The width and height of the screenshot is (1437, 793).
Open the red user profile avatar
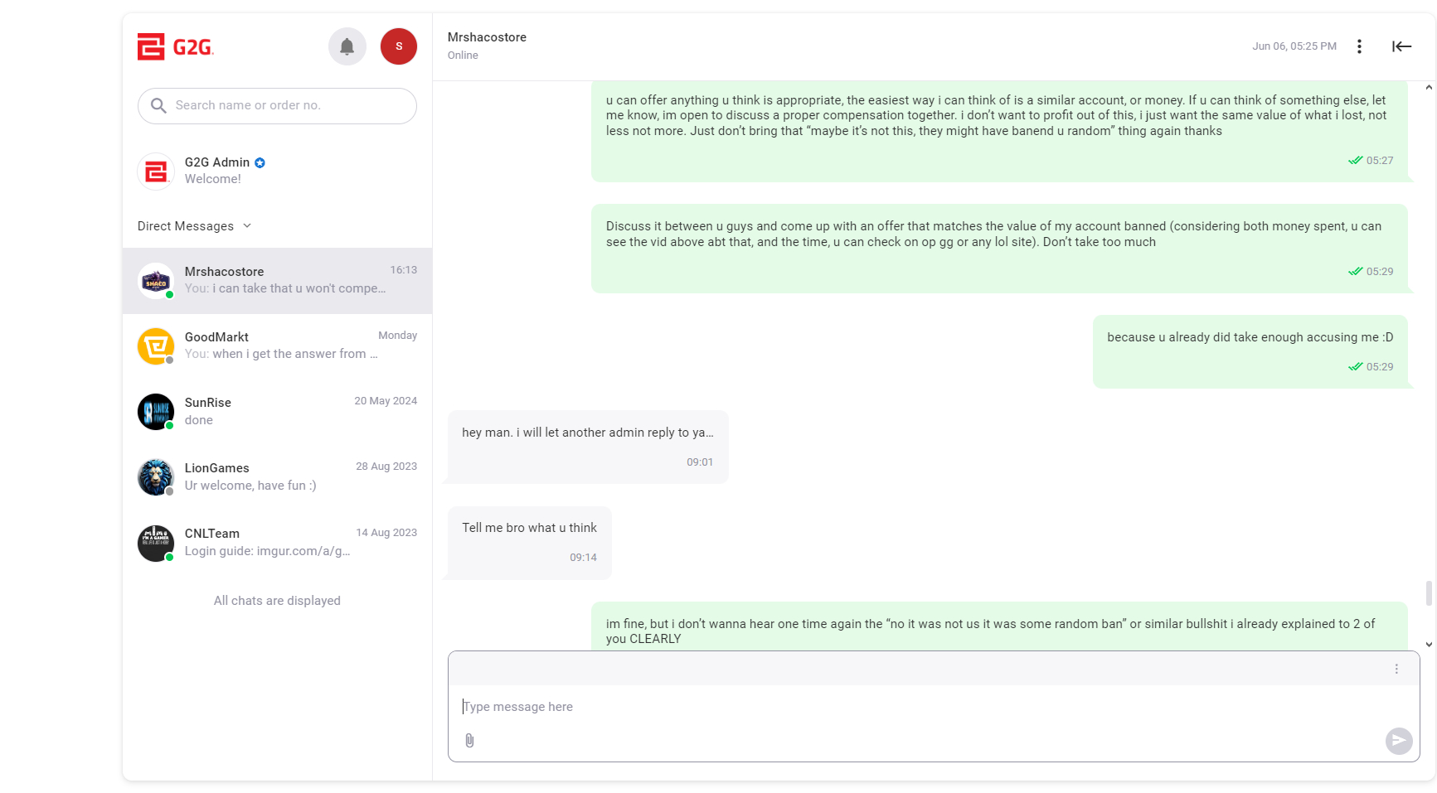(x=399, y=46)
